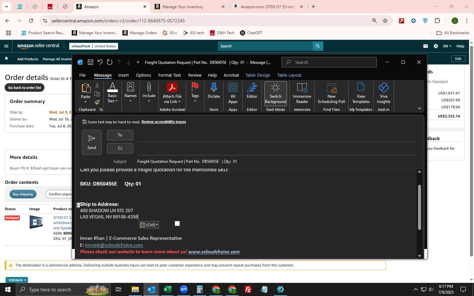Viewport: 474px width, 296px height.
Task: Switch to Table Layout tab
Action: point(289,75)
